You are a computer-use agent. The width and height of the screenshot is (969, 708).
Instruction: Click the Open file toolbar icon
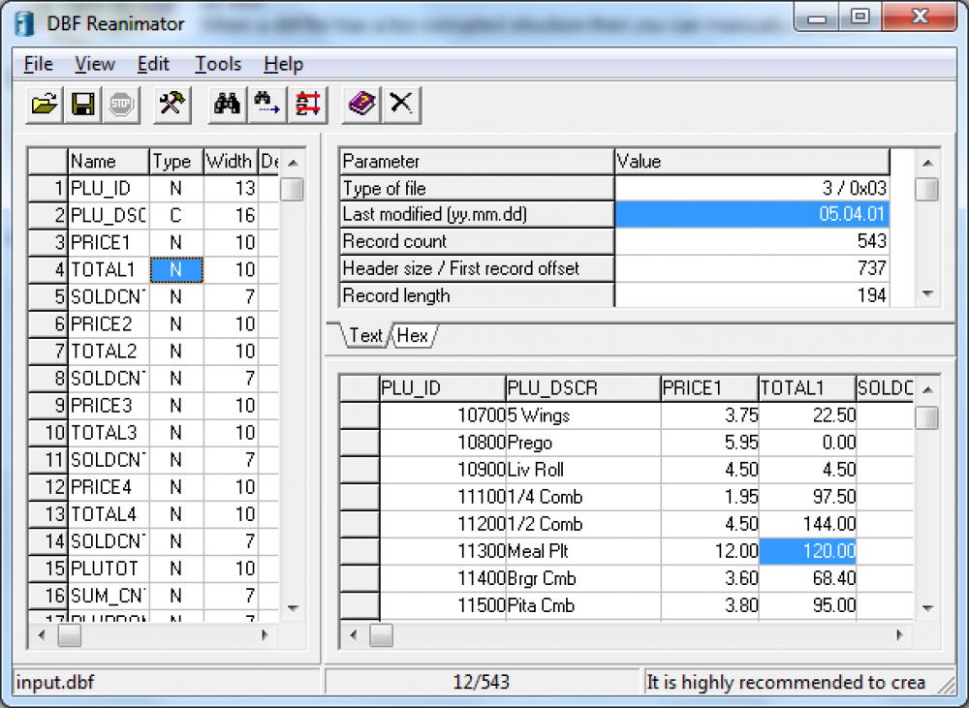(43, 104)
